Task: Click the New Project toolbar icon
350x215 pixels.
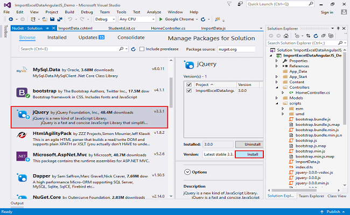Action: [x=33, y=19]
